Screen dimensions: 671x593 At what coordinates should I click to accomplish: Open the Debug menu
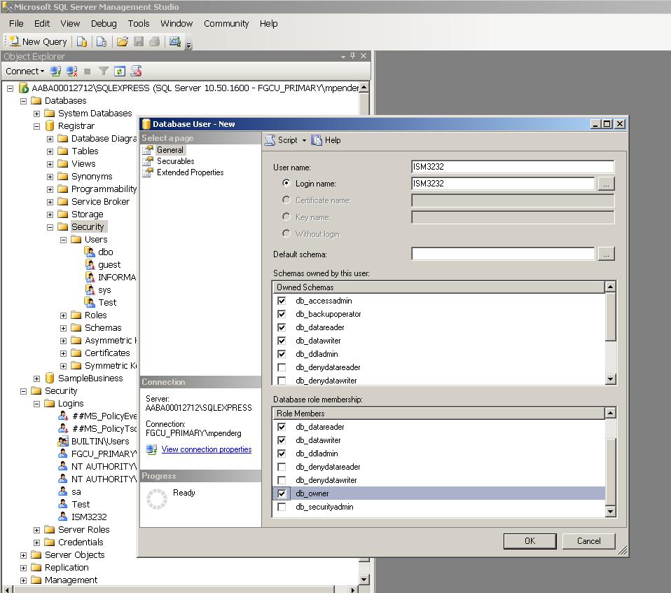point(104,24)
